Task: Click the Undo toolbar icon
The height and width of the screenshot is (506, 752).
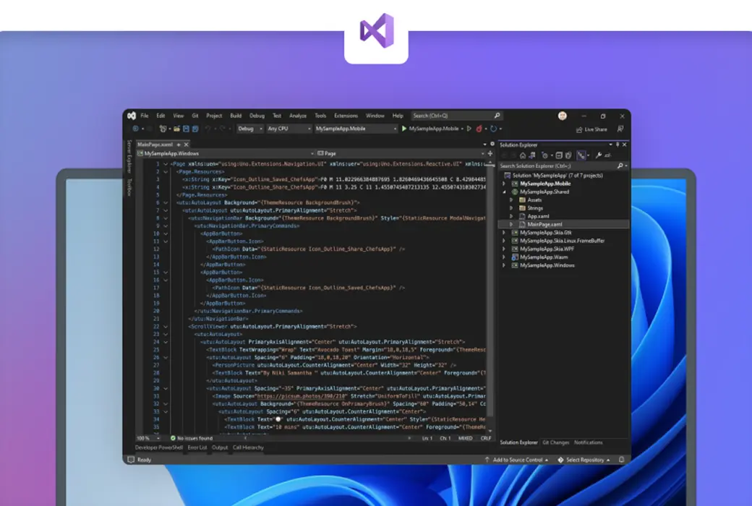Action: (208, 129)
